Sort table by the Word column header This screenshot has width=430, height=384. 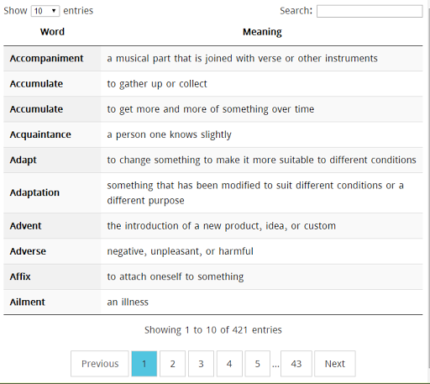[x=52, y=32]
